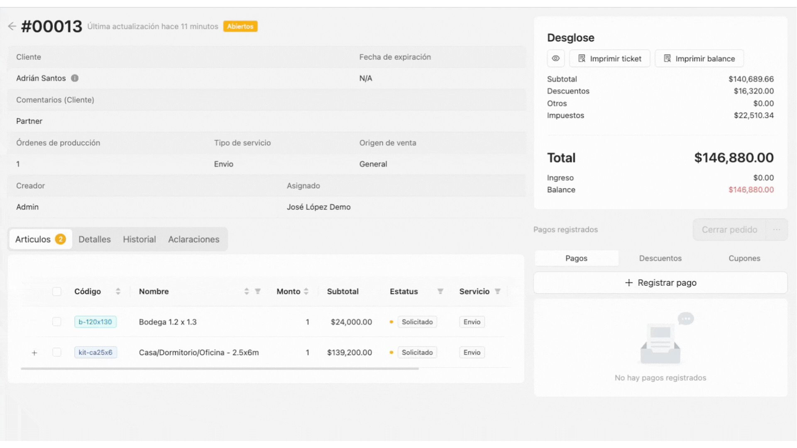Click the back arrow beside #00013
797x448 pixels.
(x=12, y=26)
